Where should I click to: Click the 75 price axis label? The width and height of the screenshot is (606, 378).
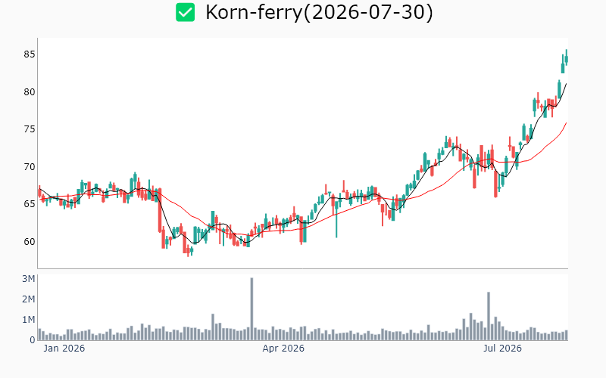coord(30,129)
